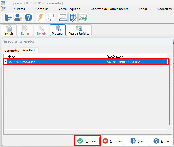Click the Editar toolbar button
174x147 pixels.
pyautogui.click(x=25, y=30)
